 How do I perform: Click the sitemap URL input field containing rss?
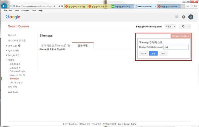[176, 47]
